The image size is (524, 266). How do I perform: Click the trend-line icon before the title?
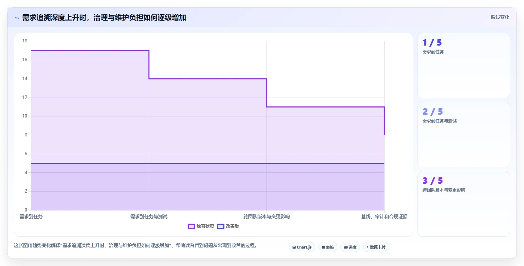click(x=17, y=18)
